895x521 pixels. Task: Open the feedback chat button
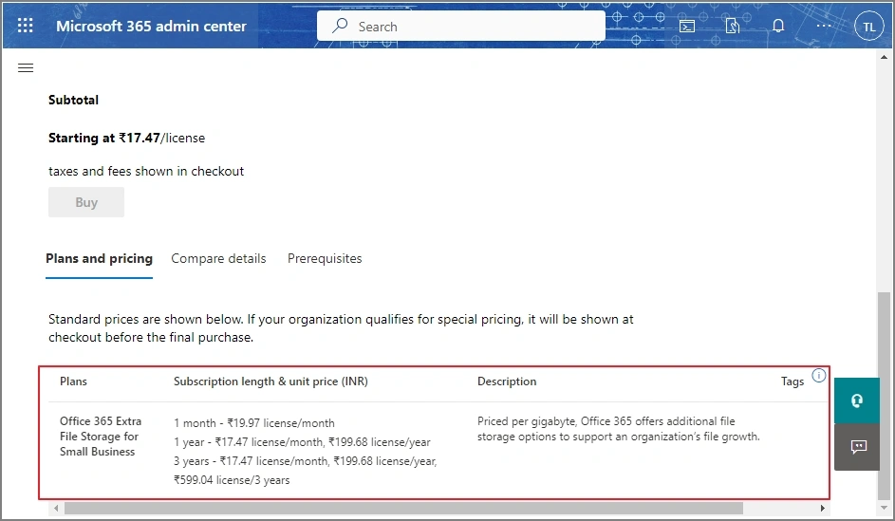coord(857,447)
